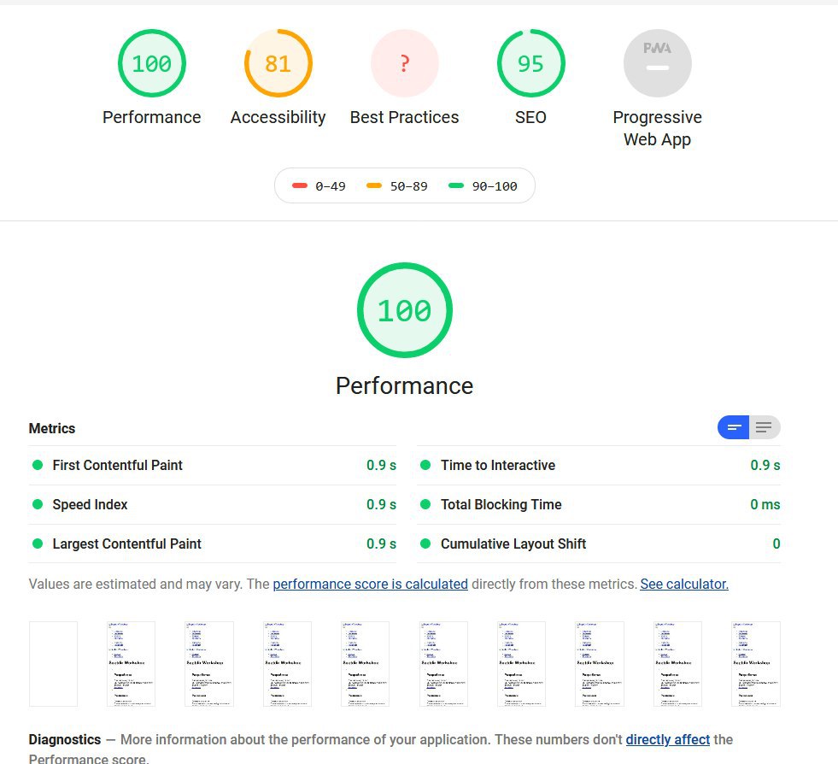Select the Time to Interactive metric
This screenshot has width=838, height=764.
point(599,465)
